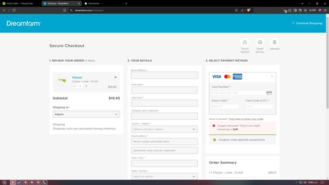Click the Fluicer quantity value box

80,86
